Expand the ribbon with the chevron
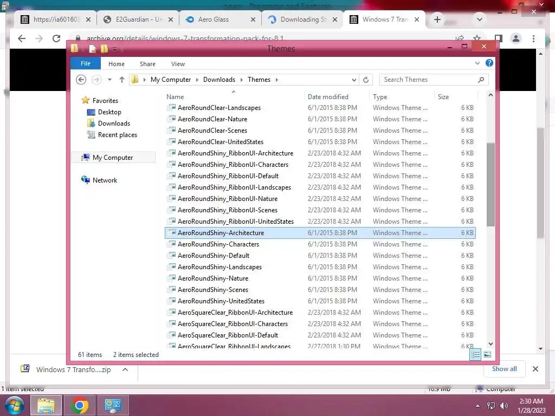The width and height of the screenshot is (555, 416). (477, 63)
